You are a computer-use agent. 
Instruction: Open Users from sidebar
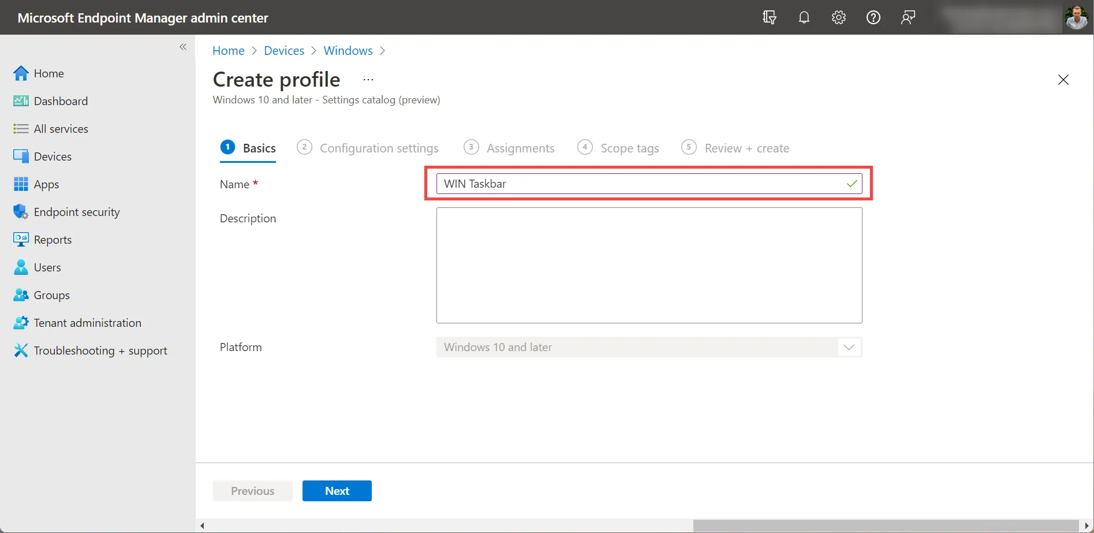[x=47, y=267]
